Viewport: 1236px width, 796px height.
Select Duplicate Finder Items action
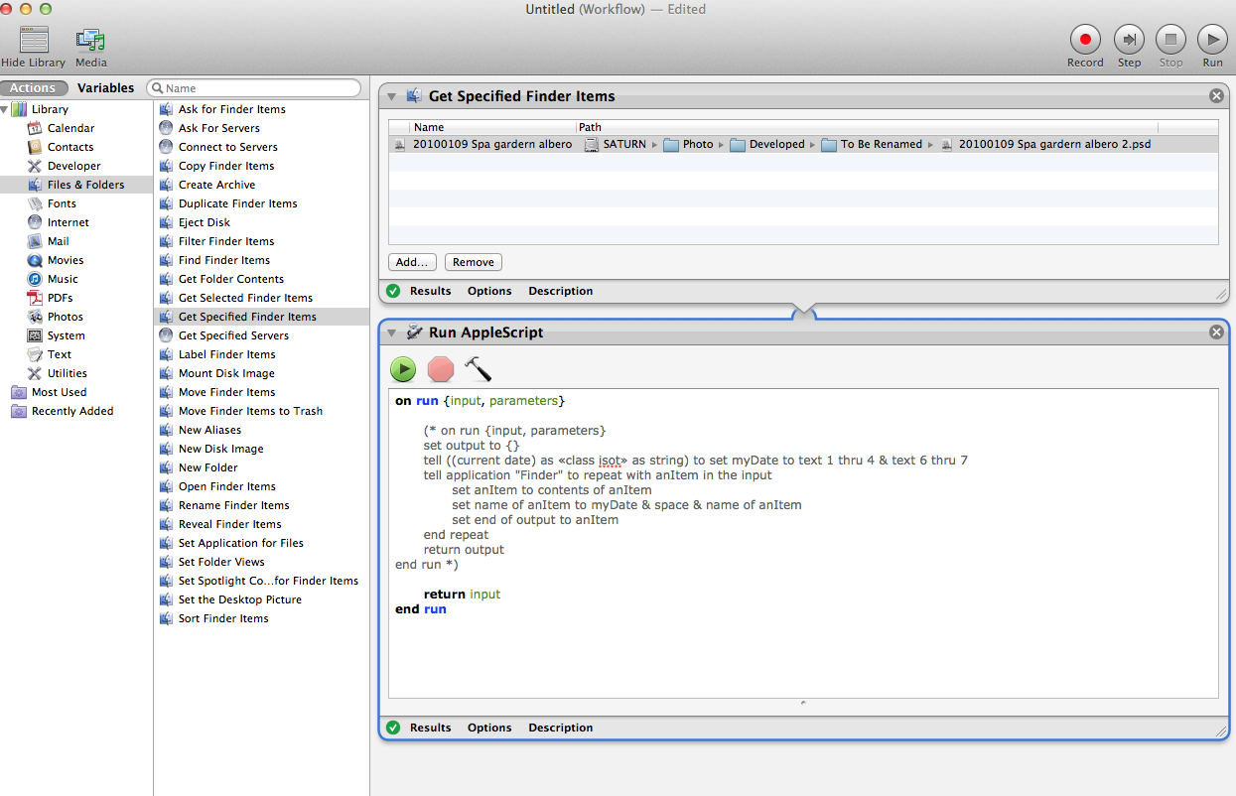237,203
